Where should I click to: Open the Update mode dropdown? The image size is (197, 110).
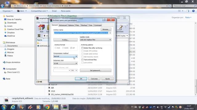coord(95,40)
